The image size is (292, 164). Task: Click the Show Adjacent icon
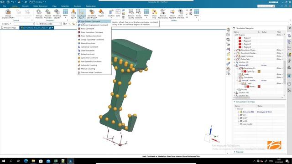(172, 14)
